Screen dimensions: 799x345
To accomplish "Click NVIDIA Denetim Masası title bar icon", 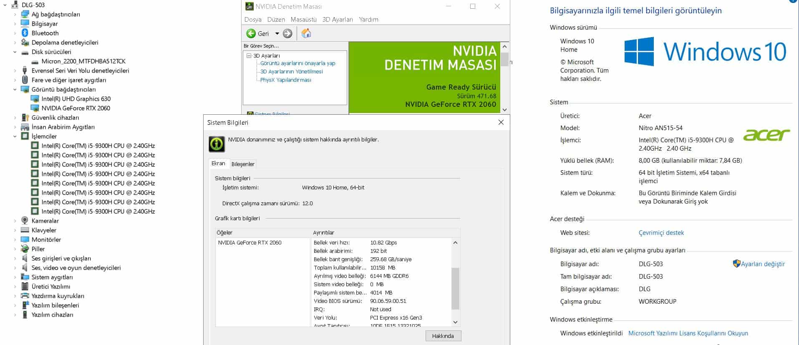I will click(x=249, y=6).
